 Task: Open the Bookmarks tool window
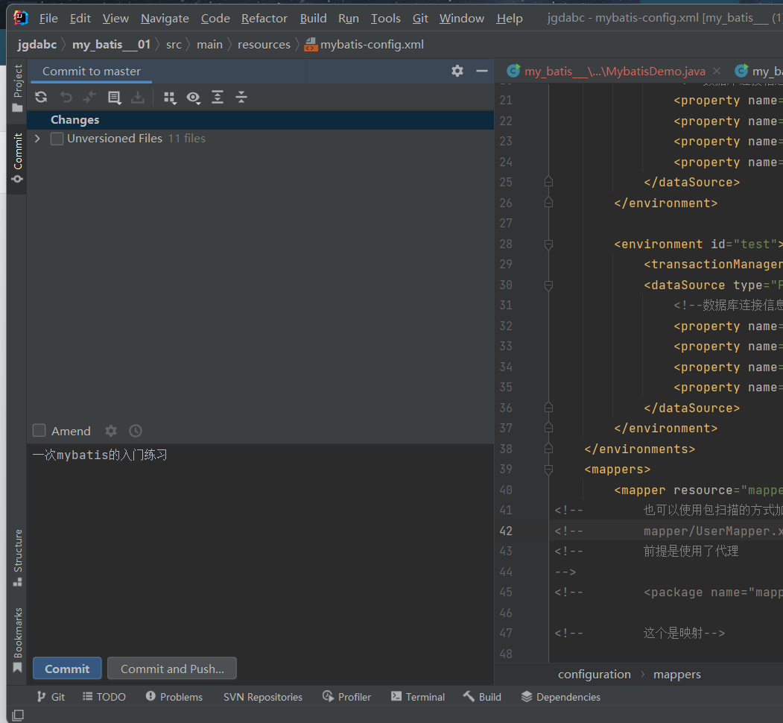17,640
